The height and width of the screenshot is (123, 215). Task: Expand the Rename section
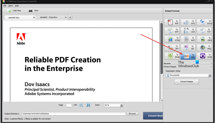pyautogui.click(x=211, y=63)
